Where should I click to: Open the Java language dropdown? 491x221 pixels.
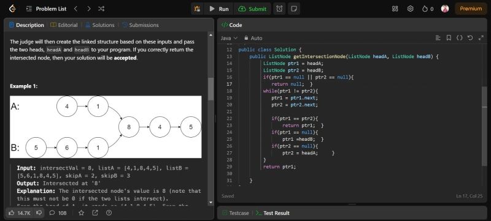(229, 38)
